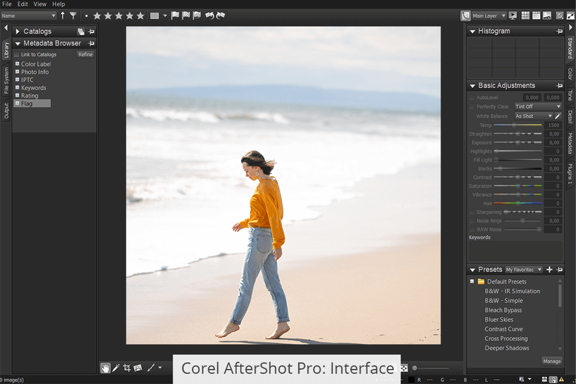Enable Sharpening checkbox
This screenshot has height=384, width=576.
pyautogui.click(x=472, y=212)
